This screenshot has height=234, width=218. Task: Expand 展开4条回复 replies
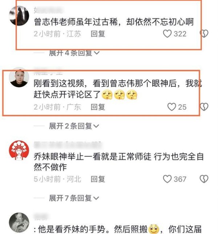(x=74, y=53)
